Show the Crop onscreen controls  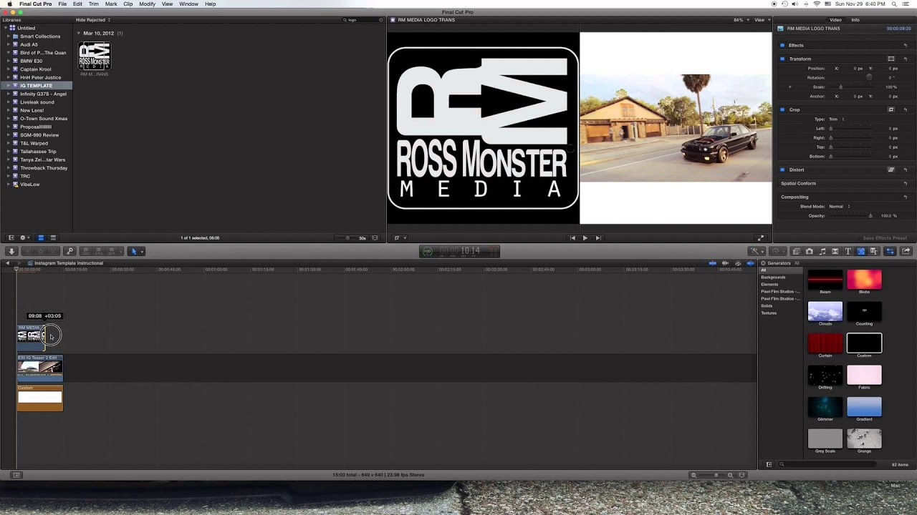click(891, 109)
